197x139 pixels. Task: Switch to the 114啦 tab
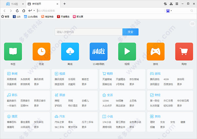pyautogui.click(x=12, y=4)
